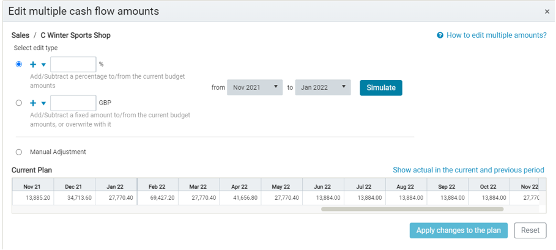This screenshot has width=556, height=250.
Task: Click the 27,770.40 cell under Jan 22
Action: click(x=116, y=198)
